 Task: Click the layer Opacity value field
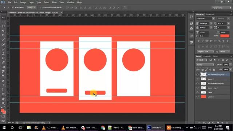(226, 65)
